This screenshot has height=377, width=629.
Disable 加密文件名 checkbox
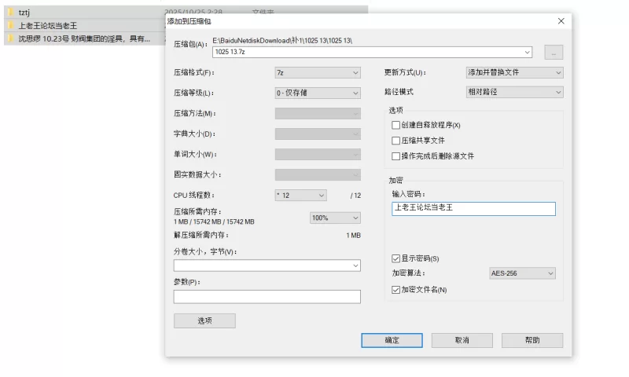coord(395,290)
